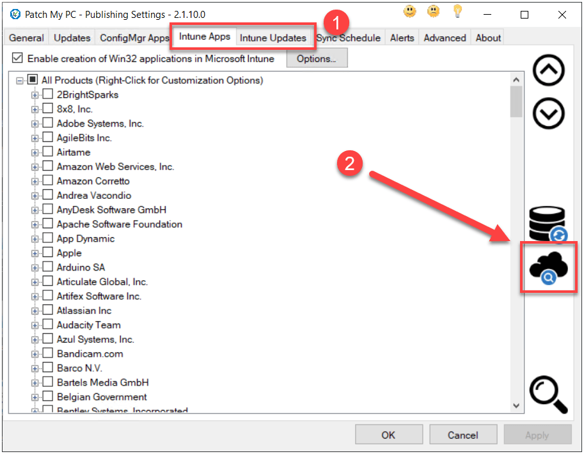The image size is (584, 454).
Task: Click the down chevron circle icon
Action: tap(548, 114)
